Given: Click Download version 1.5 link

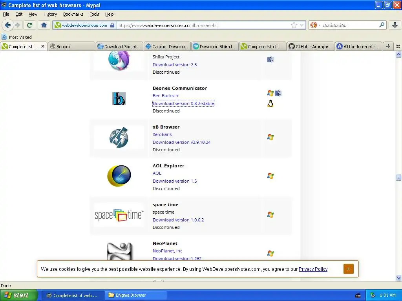Looking at the screenshot, I should point(175,181).
